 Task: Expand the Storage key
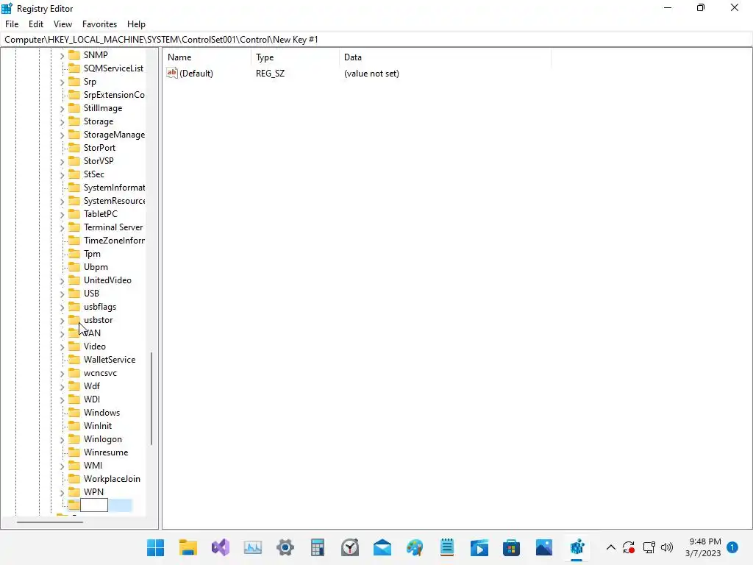[x=62, y=122]
